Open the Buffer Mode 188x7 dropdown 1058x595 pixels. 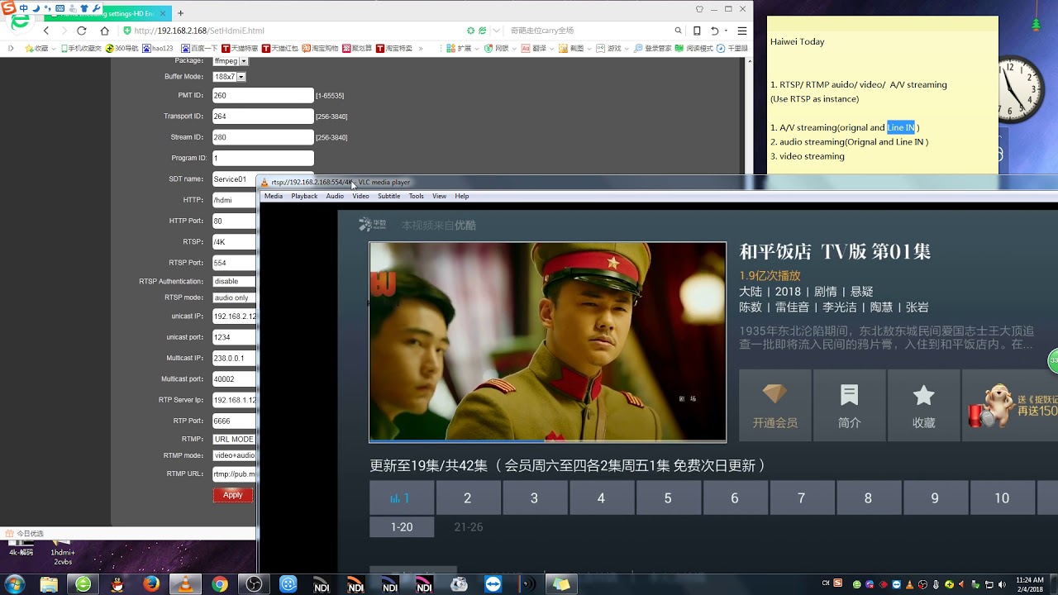click(229, 77)
